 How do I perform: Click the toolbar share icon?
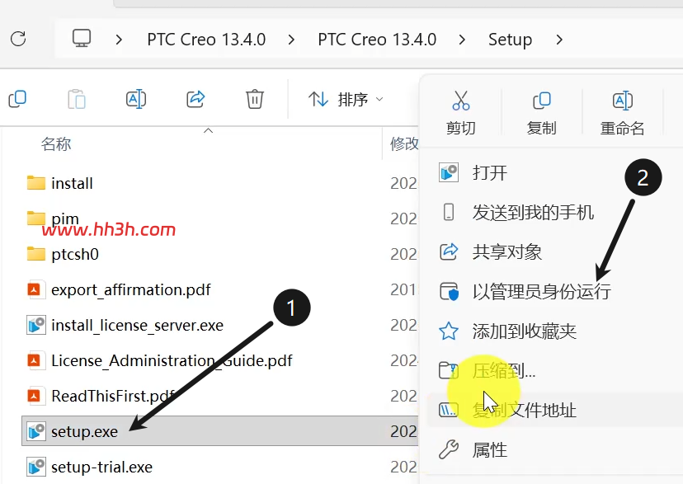coord(195,99)
